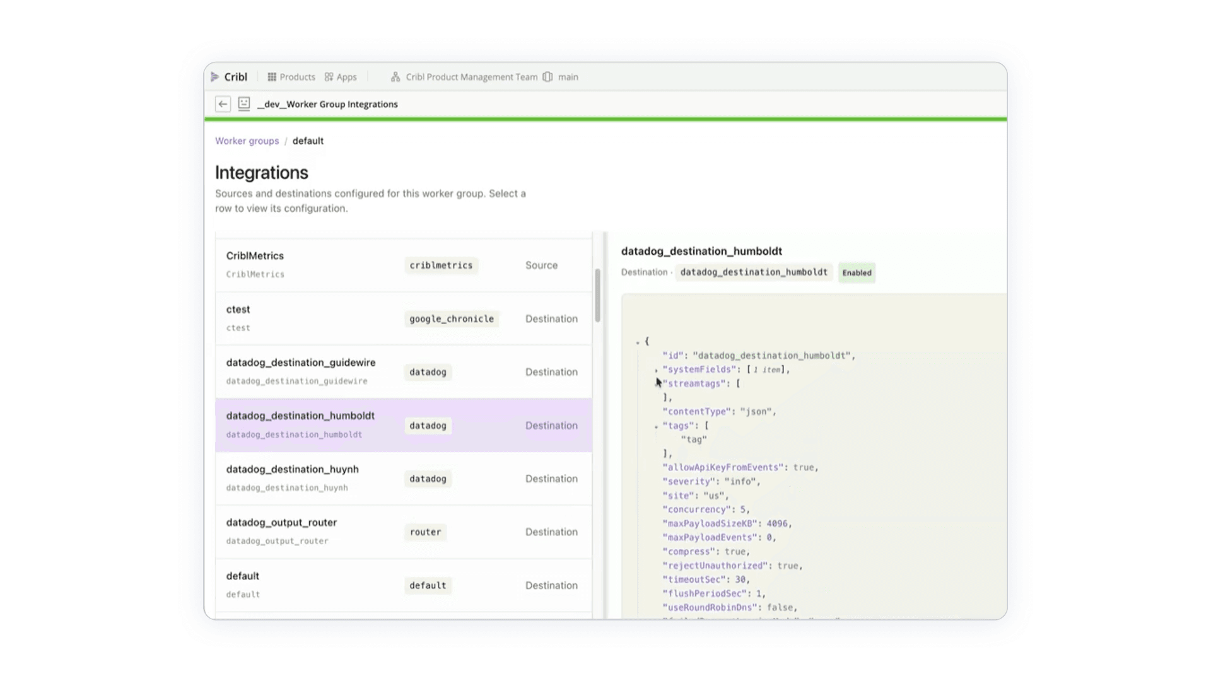Image resolution: width=1211 pixels, height=681 pixels.
Task: Click the maxPayloadSizeKB value 4096
Action: (x=777, y=523)
